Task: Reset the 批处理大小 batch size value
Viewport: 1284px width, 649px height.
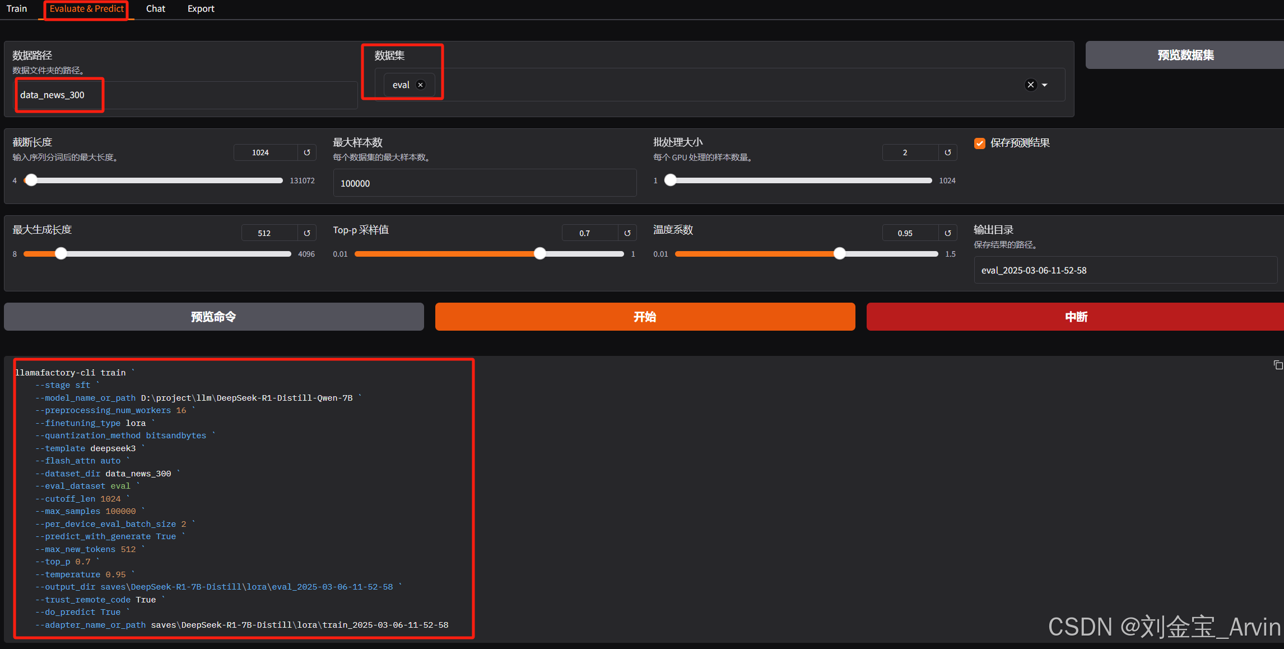Action: pyautogui.click(x=948, y=152)
